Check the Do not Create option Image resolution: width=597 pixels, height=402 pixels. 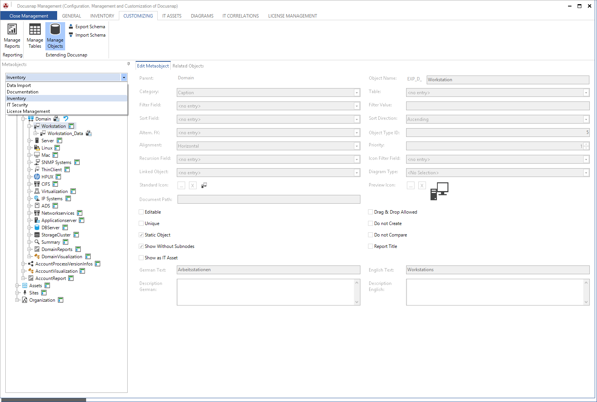[370, 223]
